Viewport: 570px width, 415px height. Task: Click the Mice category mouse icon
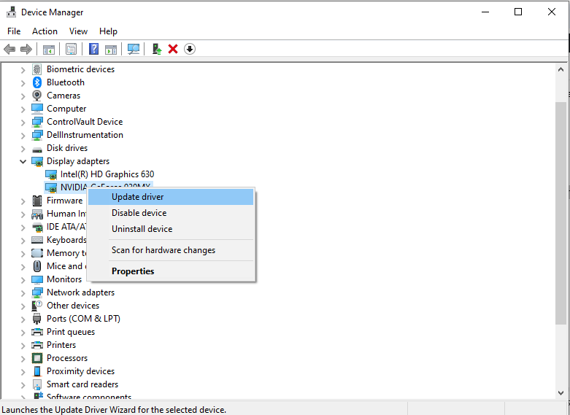[x=37, y=266]
